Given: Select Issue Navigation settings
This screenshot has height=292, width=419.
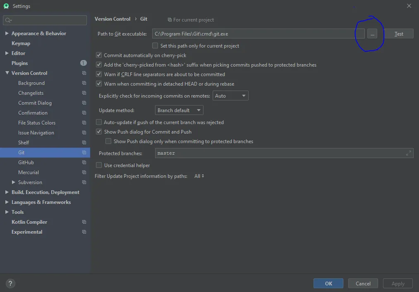Looking at the screenshot, I should [36, 133].
